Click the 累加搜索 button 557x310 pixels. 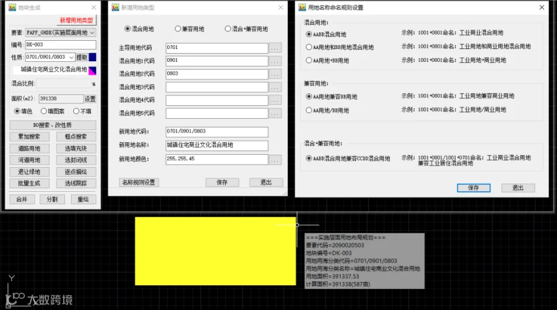pos(29,137)
